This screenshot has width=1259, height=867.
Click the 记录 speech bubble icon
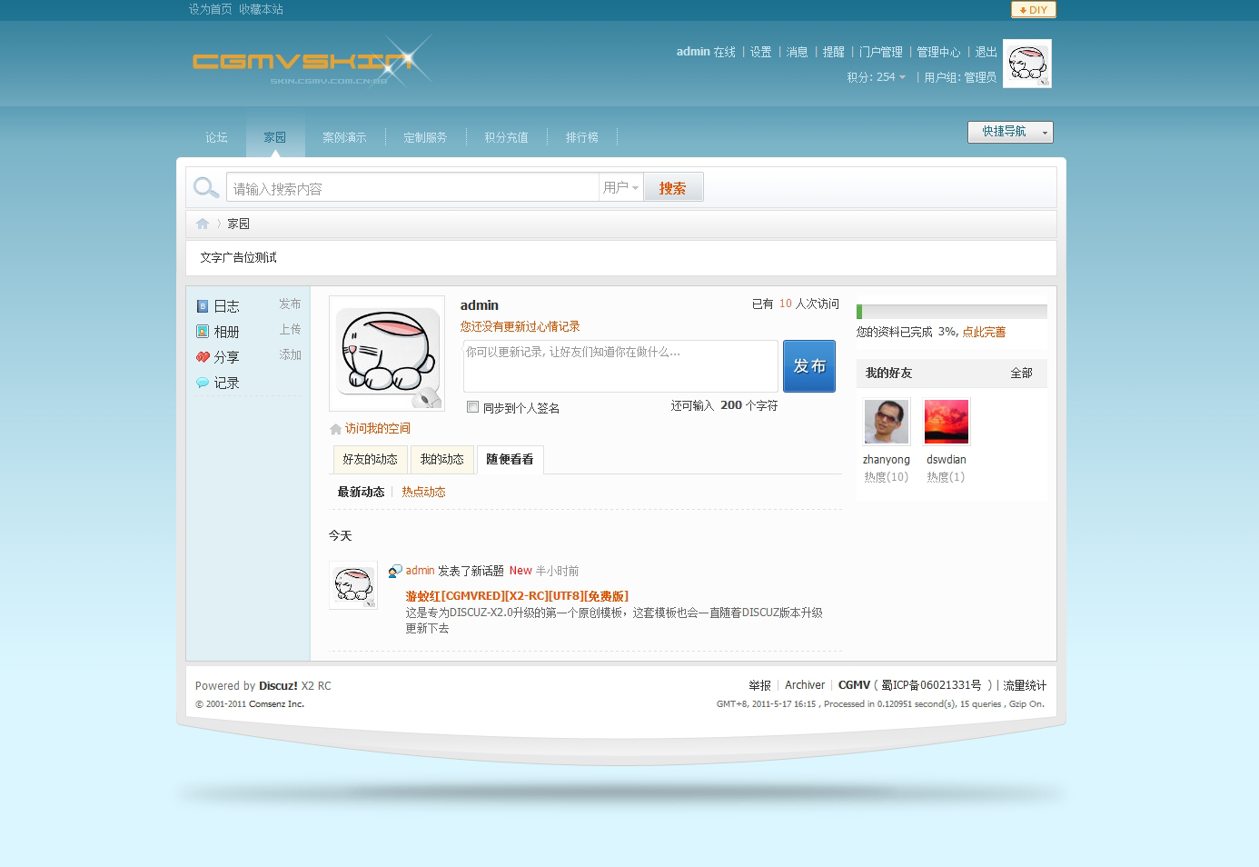tap(203, 383)
